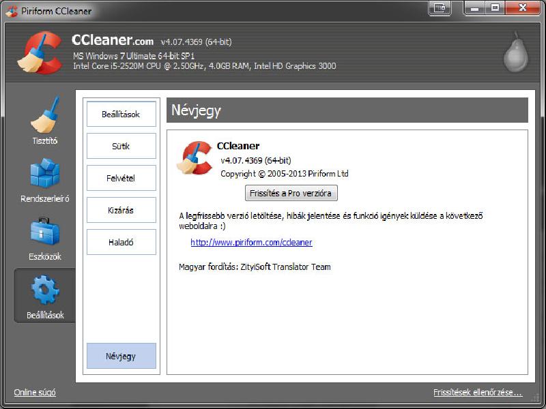Click the version text v4.07.4369 in header
Image resolution: width=546 pixels, height=409 pixels.
tap(196, 42)
